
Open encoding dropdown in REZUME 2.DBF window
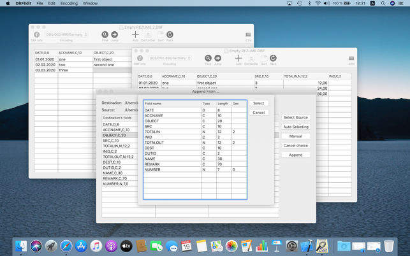tap(66, 34)
